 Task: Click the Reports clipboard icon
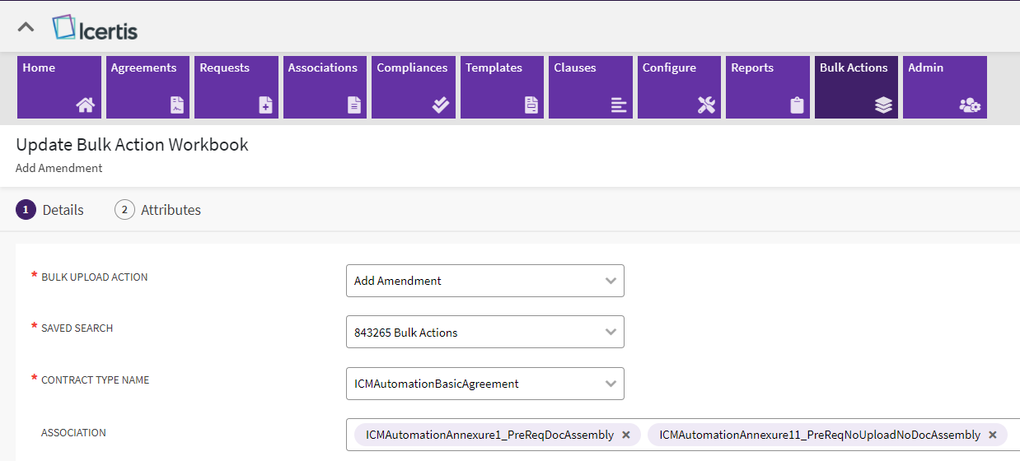coord(796,105)
